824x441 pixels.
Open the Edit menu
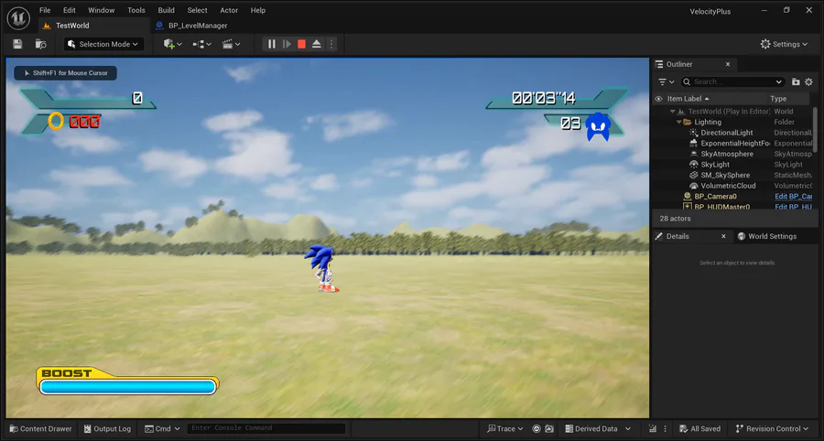coord(70,10)
